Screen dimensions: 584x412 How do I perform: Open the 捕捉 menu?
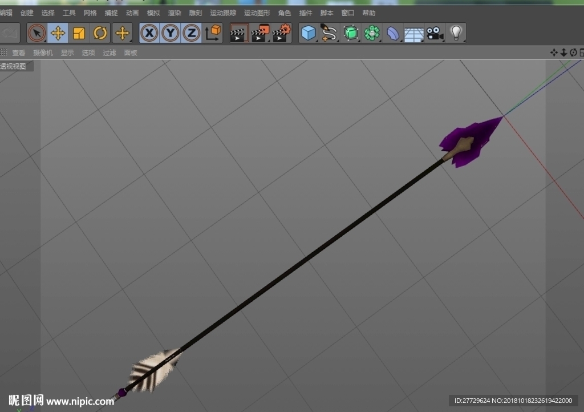(x=111, y=13)
